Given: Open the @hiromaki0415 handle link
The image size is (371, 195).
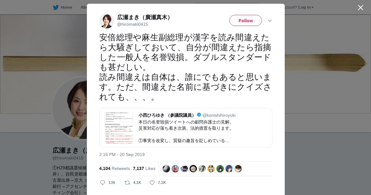Looking at the screenshot, I should point(133,24).
